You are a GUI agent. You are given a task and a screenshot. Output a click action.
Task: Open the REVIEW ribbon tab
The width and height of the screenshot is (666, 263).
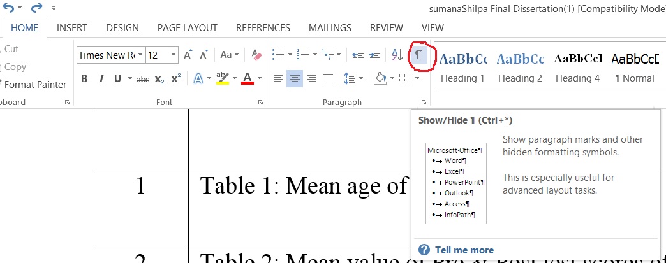pyautogui.click(x=386, y=28)
